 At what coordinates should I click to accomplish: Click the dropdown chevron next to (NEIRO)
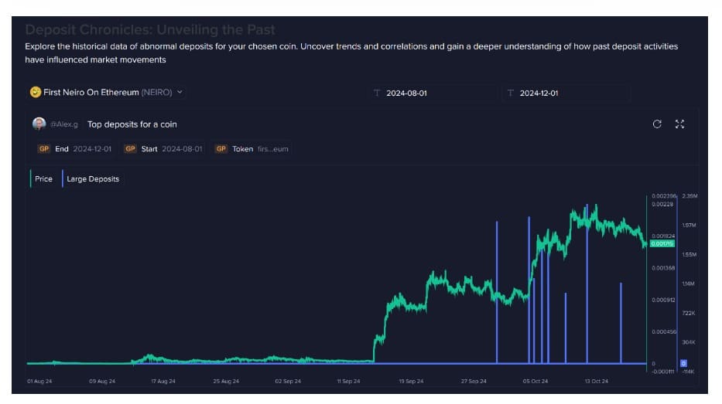(180, 92)
